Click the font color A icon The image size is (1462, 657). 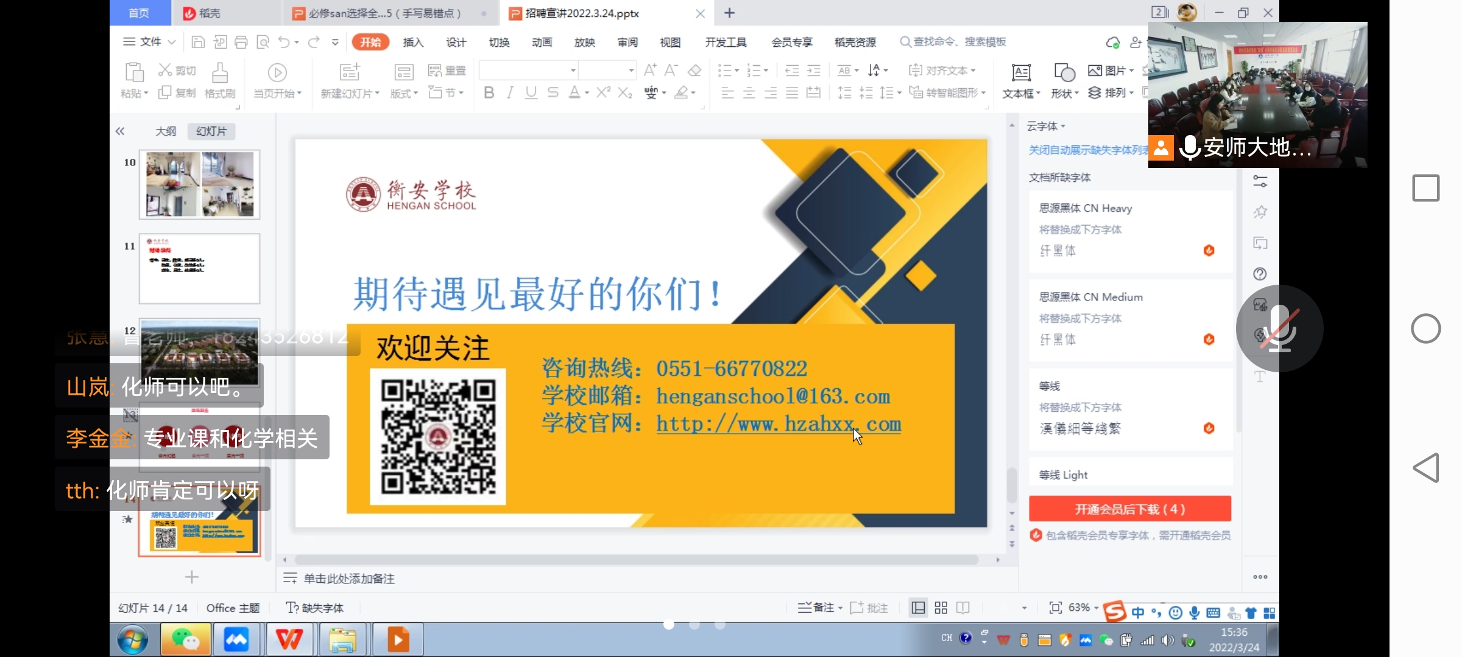pyautogui.click(x=574, y=92)
